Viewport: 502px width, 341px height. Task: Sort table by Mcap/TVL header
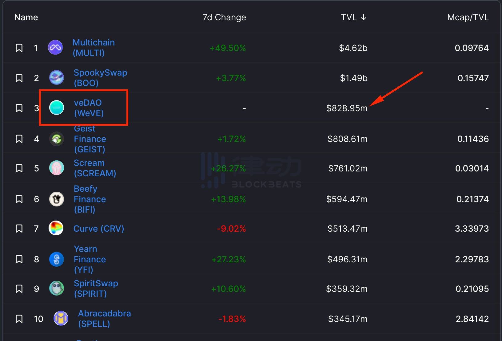click(x=468, y=17)
